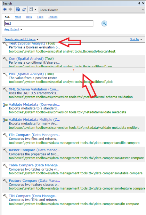The width and height of the screenshot is (146, 215).
Task: Click hammer icon beside File Compare
Action: [5, 135]
